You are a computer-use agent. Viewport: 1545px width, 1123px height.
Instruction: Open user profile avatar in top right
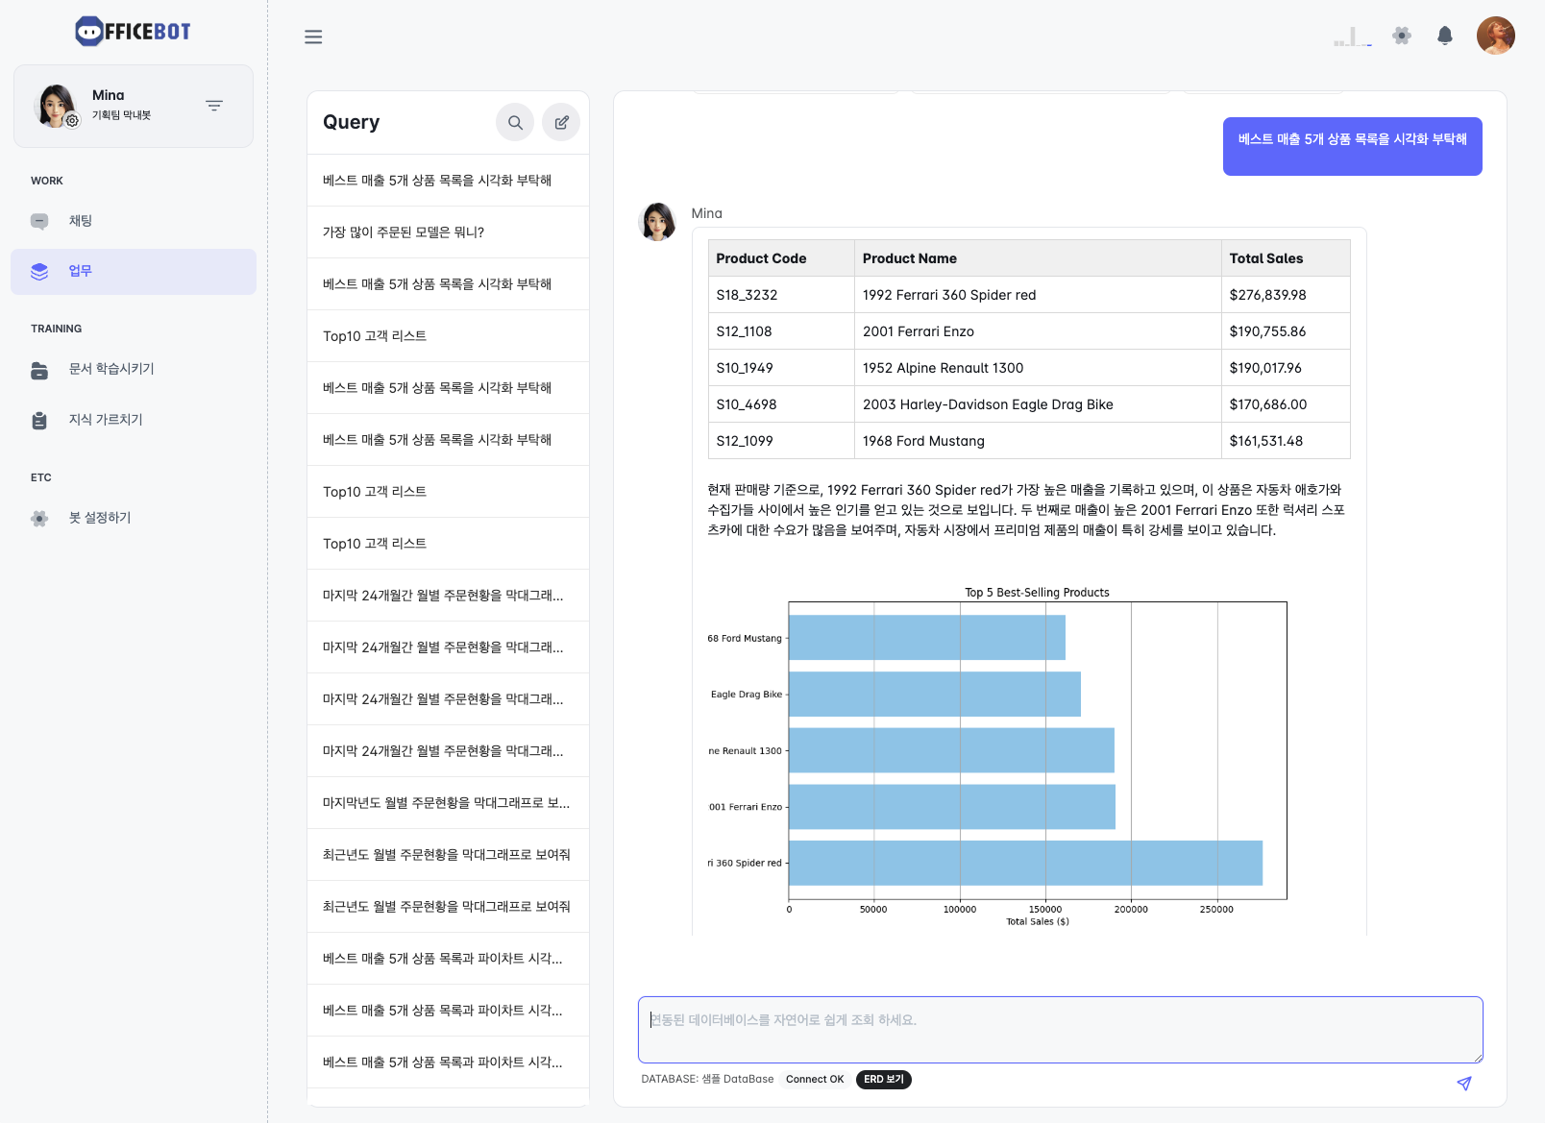[1495, 36]
